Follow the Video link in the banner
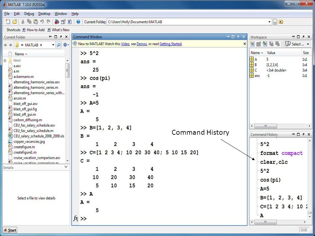The height and width of the screenshot is (236, 315). tap(125, 44)
